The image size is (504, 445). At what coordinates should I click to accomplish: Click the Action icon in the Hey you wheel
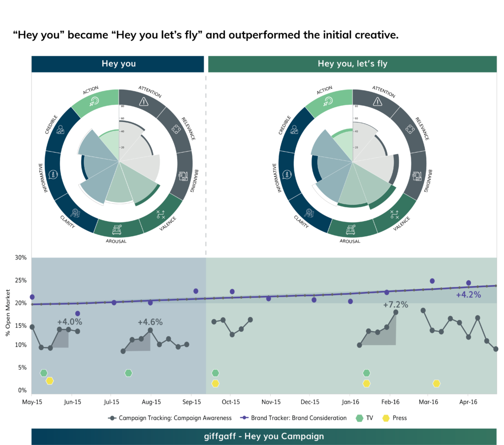pyautogui.click(x=94, y=101)
